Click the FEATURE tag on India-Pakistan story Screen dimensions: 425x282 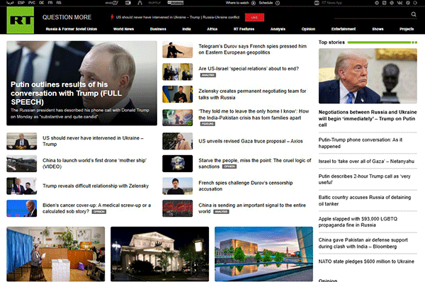point(208,124)
